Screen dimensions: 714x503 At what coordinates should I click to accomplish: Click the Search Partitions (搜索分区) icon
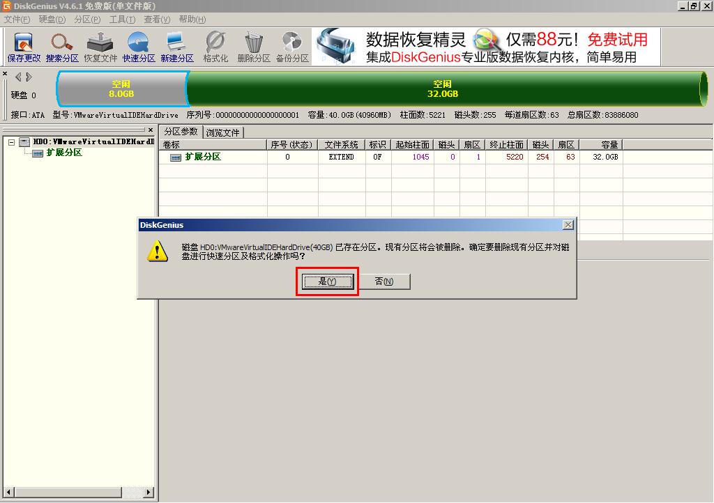[62, 47]
